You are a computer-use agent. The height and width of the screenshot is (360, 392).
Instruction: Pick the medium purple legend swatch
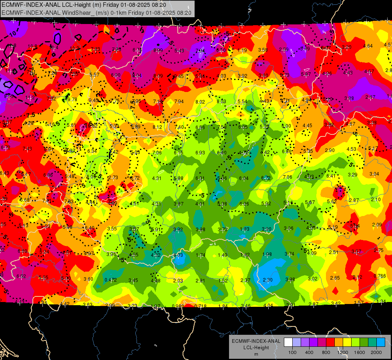coord(305,342)
